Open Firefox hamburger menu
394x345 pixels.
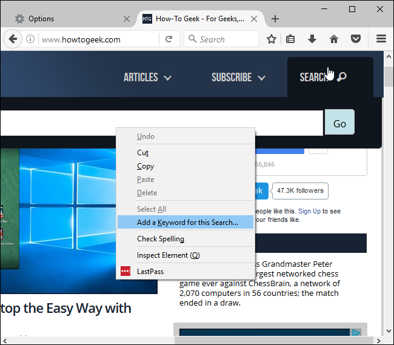(x=381, y=39)
